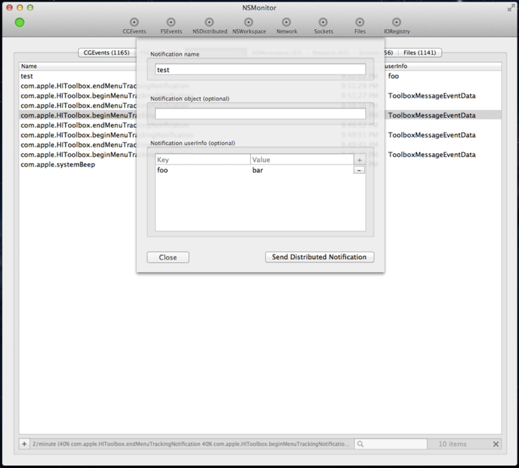Image resolution: width=519 pixels, height=468 pixels.
Task: Open the Files monitor icon
Action: 360,21
